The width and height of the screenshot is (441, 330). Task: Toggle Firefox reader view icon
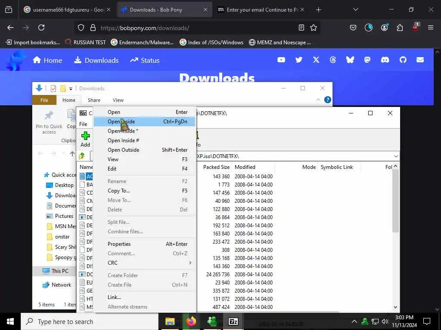tap(301, 27)
